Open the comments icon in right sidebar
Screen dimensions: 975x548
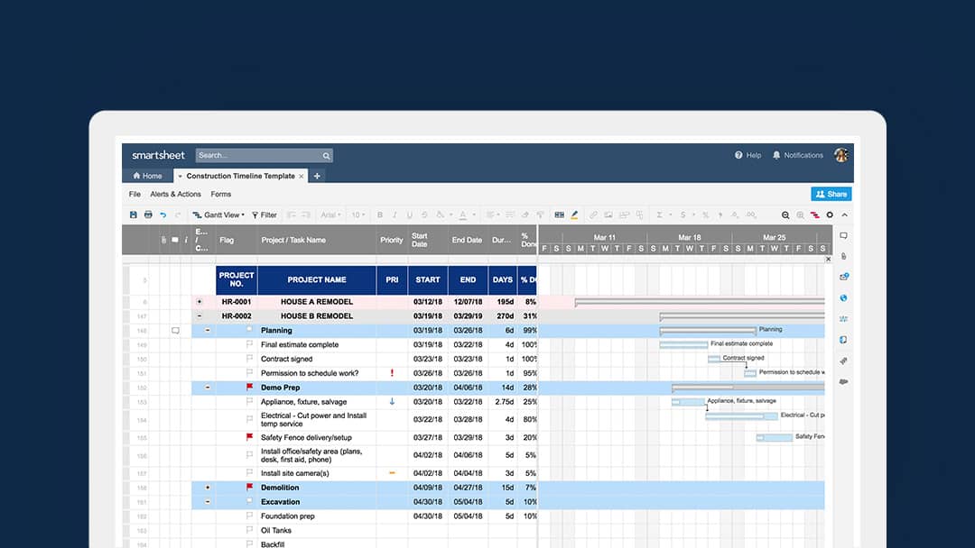(843, 236)
